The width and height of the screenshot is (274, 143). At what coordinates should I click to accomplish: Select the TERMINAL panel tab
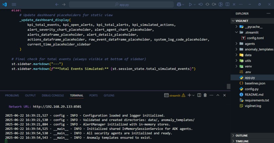76,95
